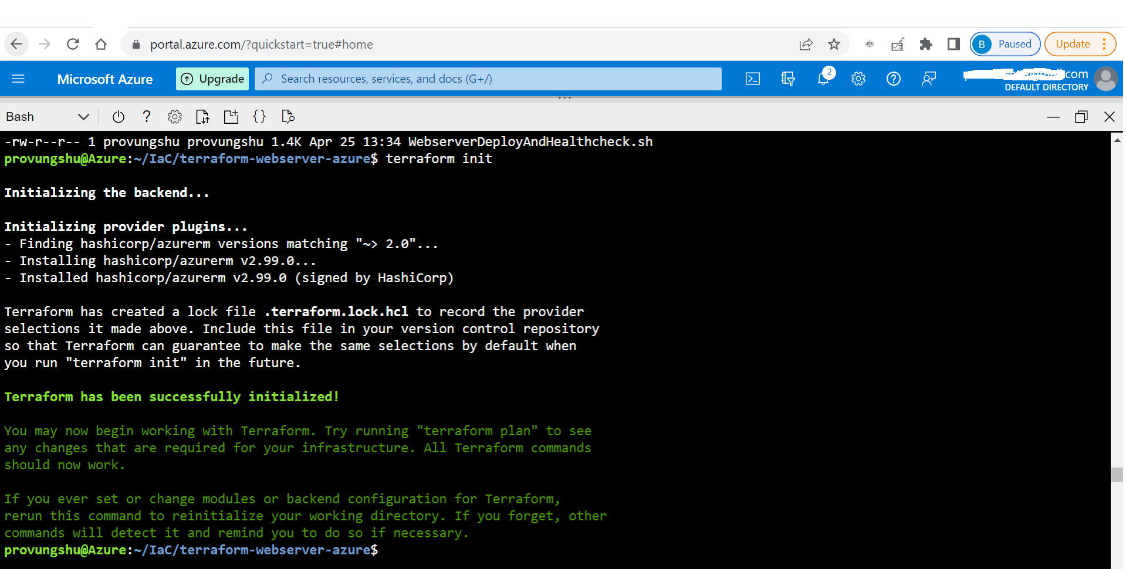Open the Azure notifications bell
Viewport: 1126px width, 569px height.
point(823,79)
